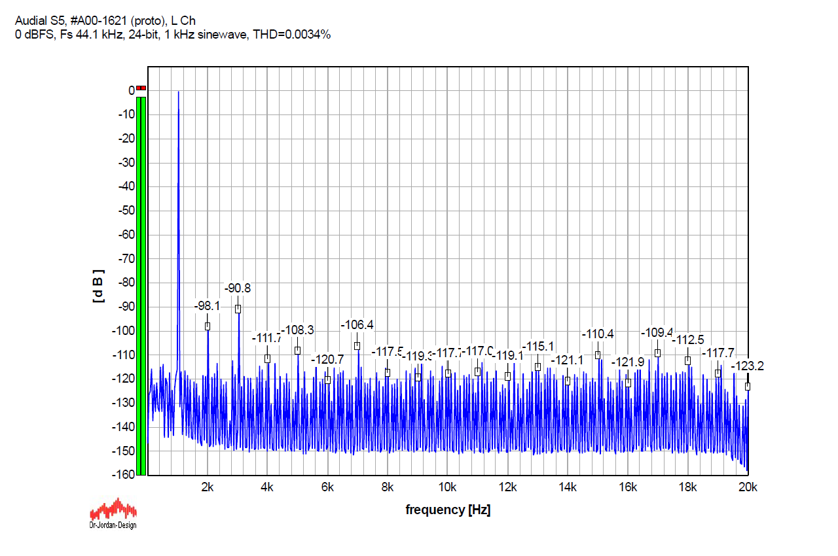Click the Dr-Jordan-Design logo
The height and width of the screenshot is (556, 838).
point(113,512)
